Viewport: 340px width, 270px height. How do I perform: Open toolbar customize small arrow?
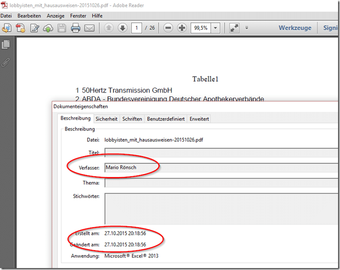(x=247, y=27)
